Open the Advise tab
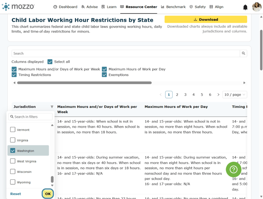The image size is (263, 199). tap(89, 7)
